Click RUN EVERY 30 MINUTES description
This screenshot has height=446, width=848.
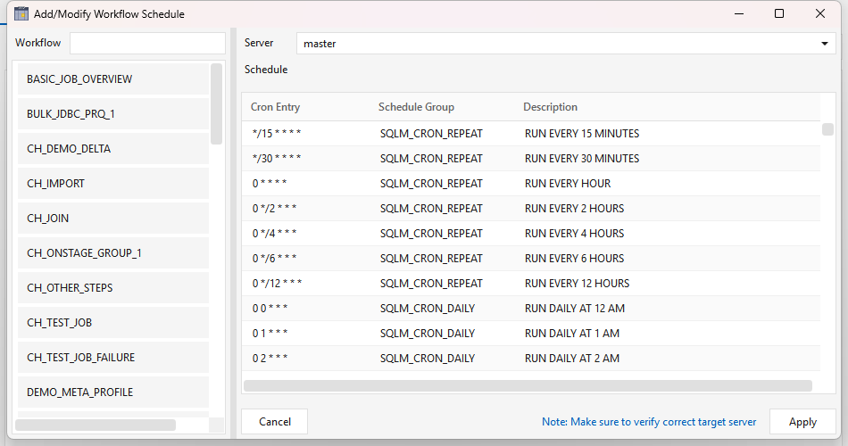[582, 159]
